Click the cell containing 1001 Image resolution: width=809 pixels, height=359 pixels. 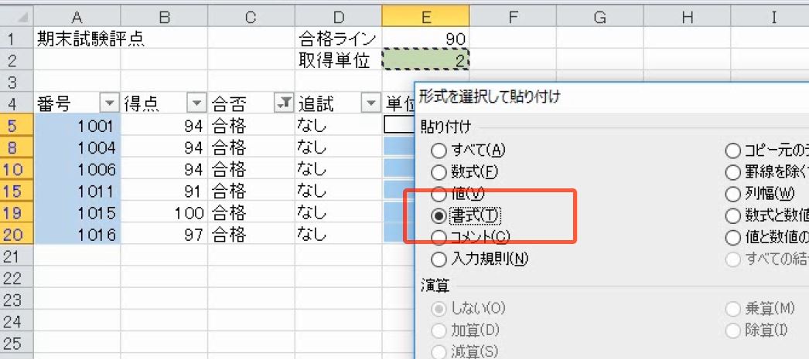tap(77, 126)
